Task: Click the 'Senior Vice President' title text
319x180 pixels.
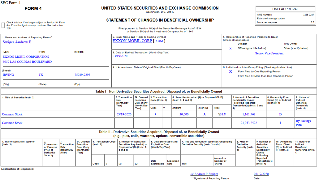Action: click(269, 53)
